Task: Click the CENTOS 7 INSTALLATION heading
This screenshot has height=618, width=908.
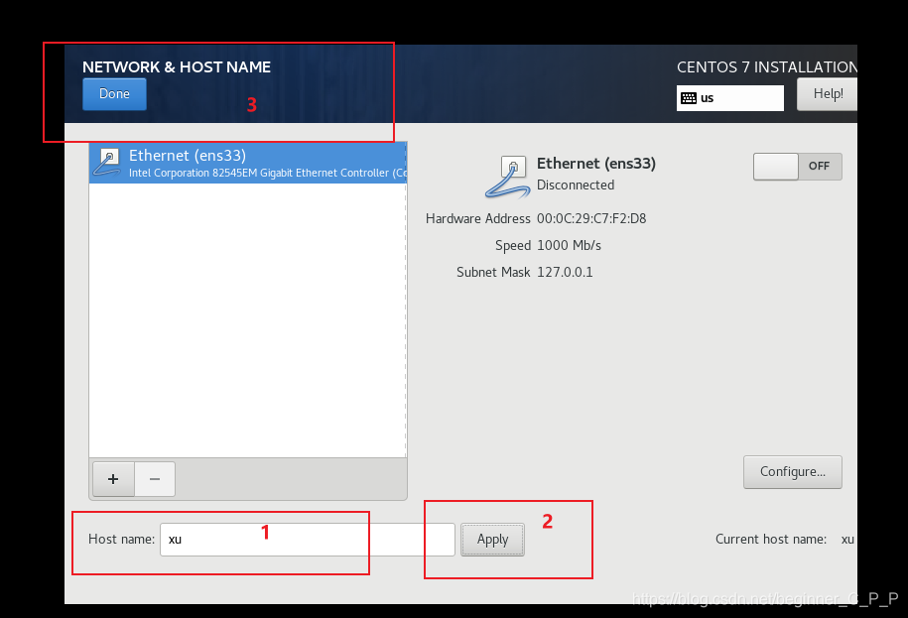Action: pos(767,67)
